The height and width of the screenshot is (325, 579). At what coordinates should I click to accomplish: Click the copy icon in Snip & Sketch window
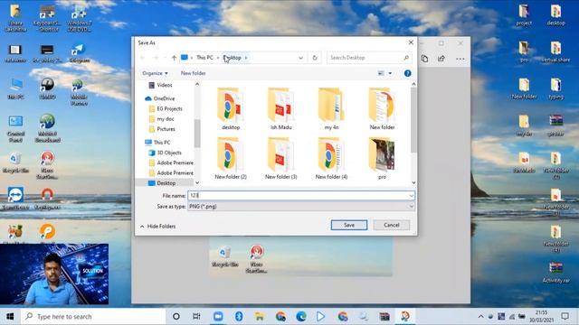(424, 59)
